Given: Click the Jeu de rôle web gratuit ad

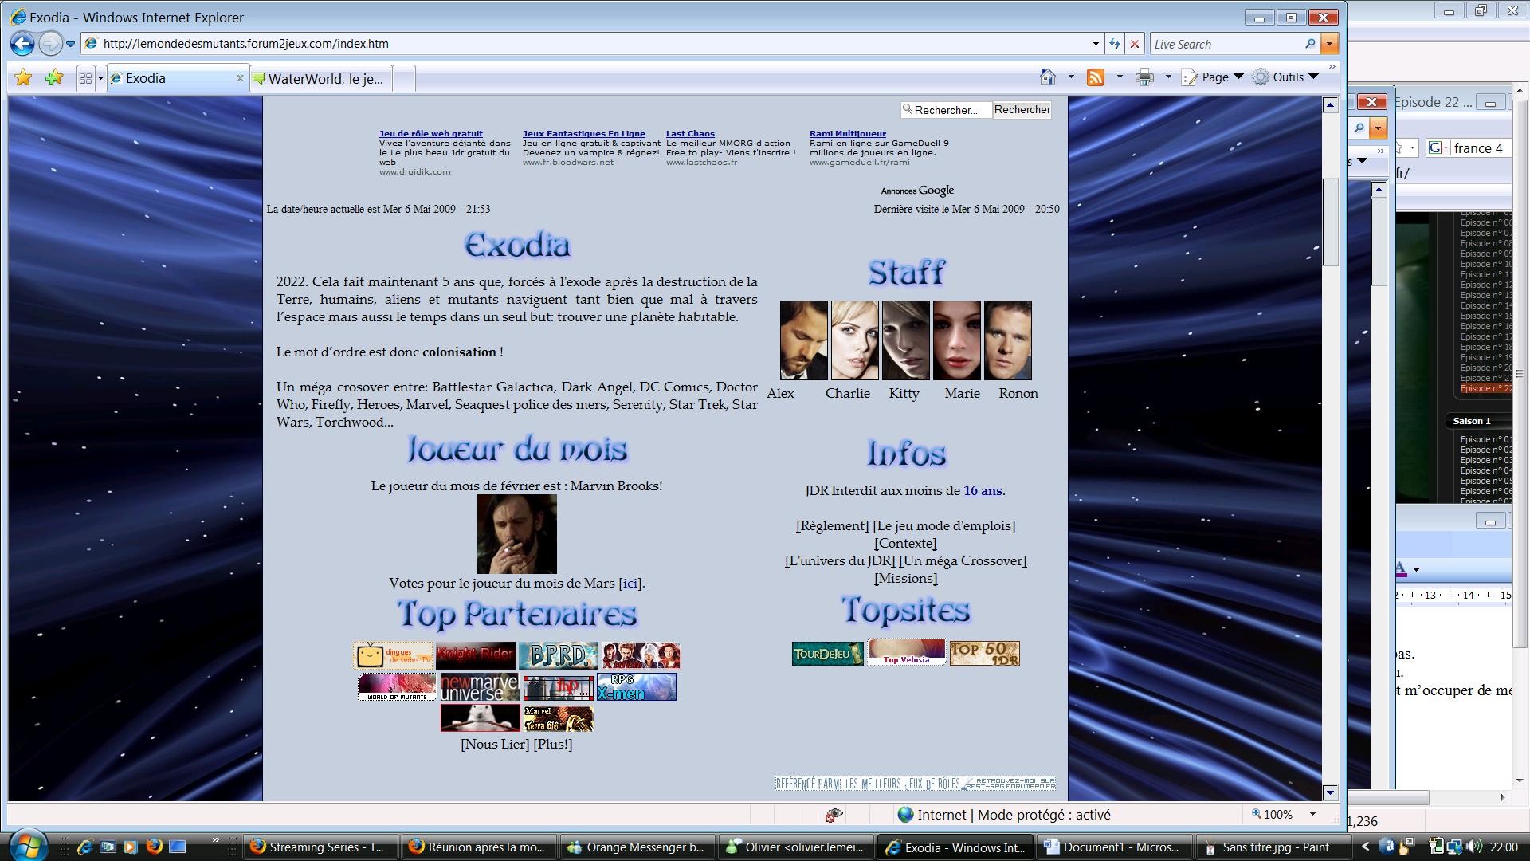Looking at the screenshot, I should 431,134.
